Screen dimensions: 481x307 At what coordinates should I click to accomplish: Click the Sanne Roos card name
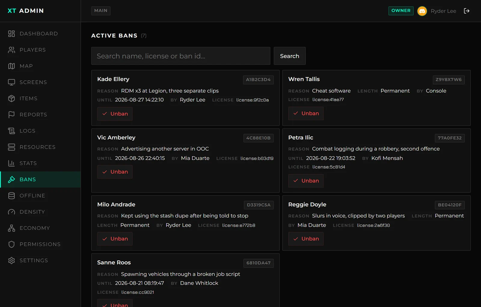[x=114, y=263]
